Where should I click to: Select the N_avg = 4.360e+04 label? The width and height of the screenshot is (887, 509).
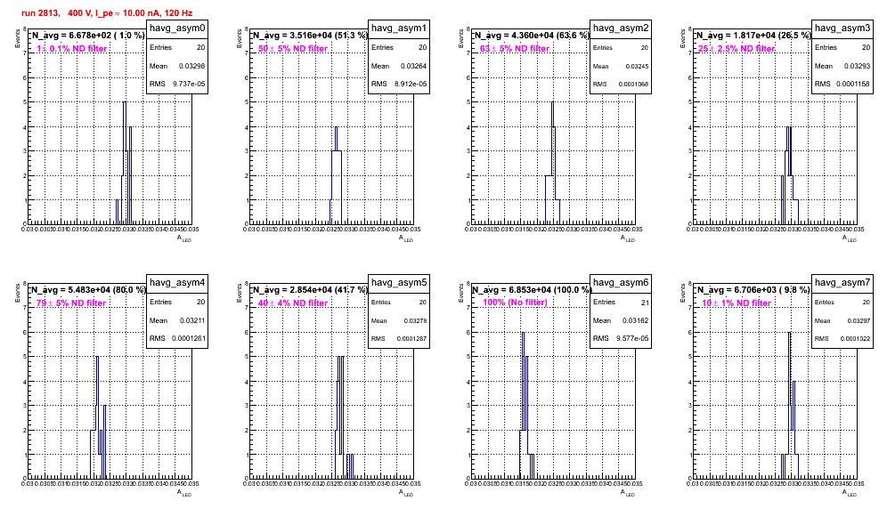tap(531, 35)
